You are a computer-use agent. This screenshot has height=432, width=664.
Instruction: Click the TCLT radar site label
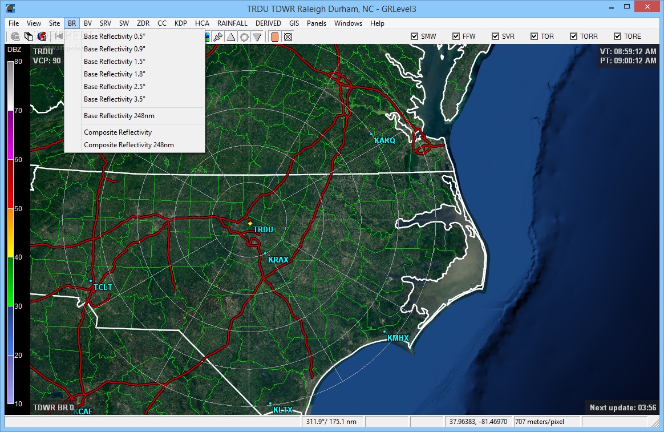(103, 287)
